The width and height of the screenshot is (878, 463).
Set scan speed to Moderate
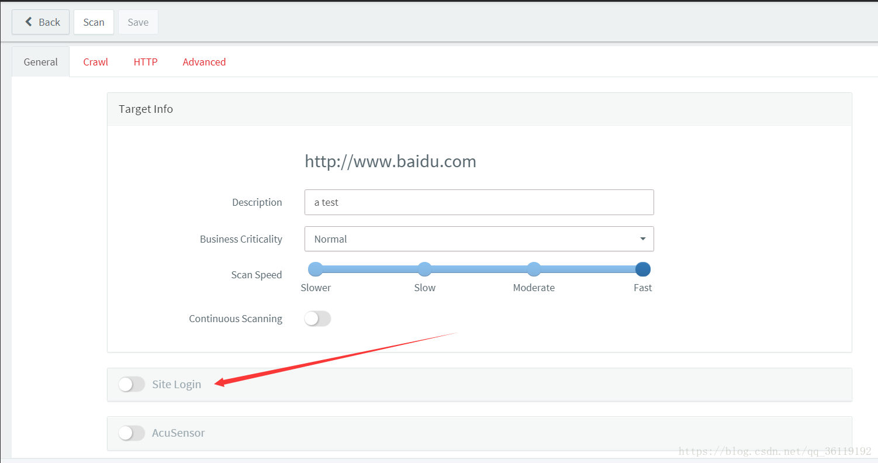tap(534, 269)
